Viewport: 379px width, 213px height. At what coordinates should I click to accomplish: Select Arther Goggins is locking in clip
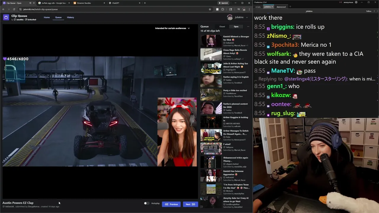tap(225, 122)
